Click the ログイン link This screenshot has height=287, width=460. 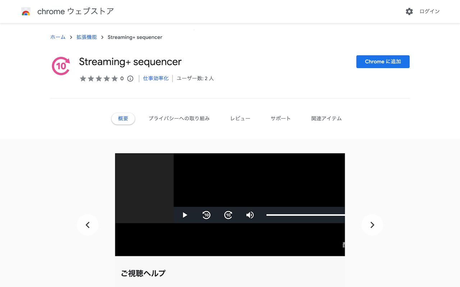coord(429,11)
